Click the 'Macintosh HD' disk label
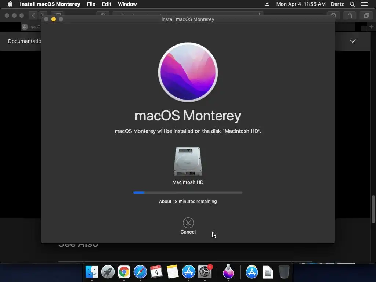Viewport: 376px width, 282px height. (x=188, y=182)
